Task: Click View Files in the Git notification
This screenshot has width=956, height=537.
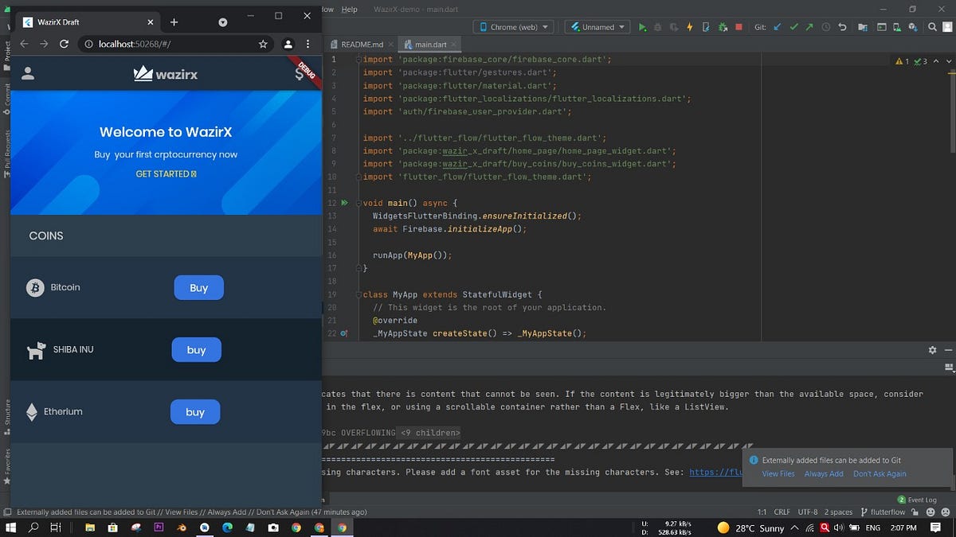Action: [778, 473]
